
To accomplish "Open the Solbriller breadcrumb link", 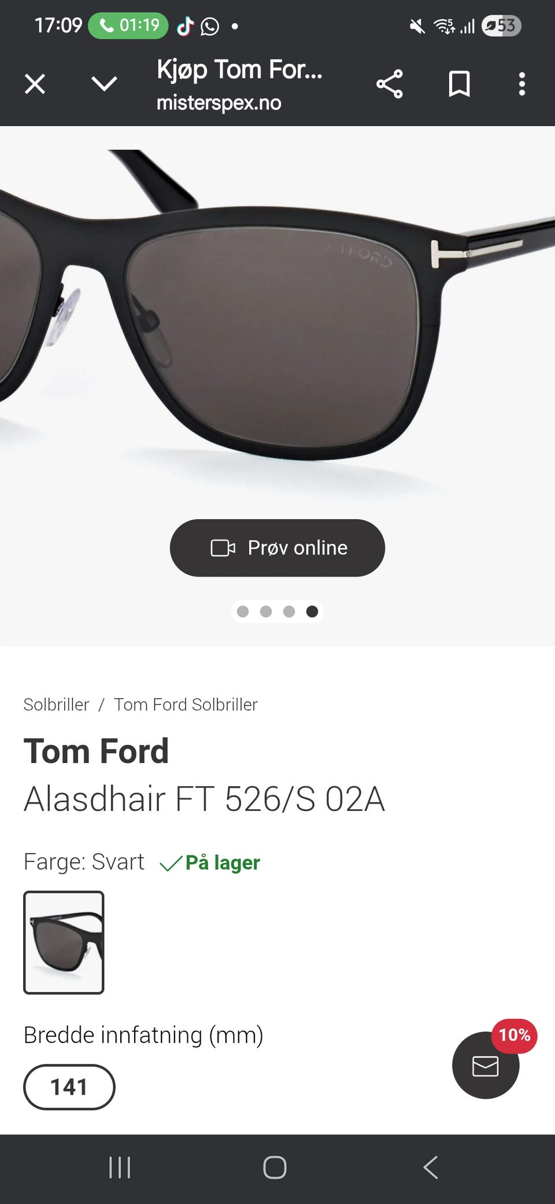I will (x=56, y=704).
